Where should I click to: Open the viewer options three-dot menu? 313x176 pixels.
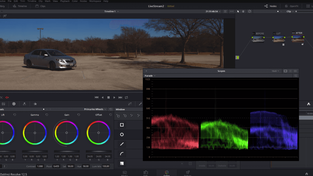click(x=232, y=11)
